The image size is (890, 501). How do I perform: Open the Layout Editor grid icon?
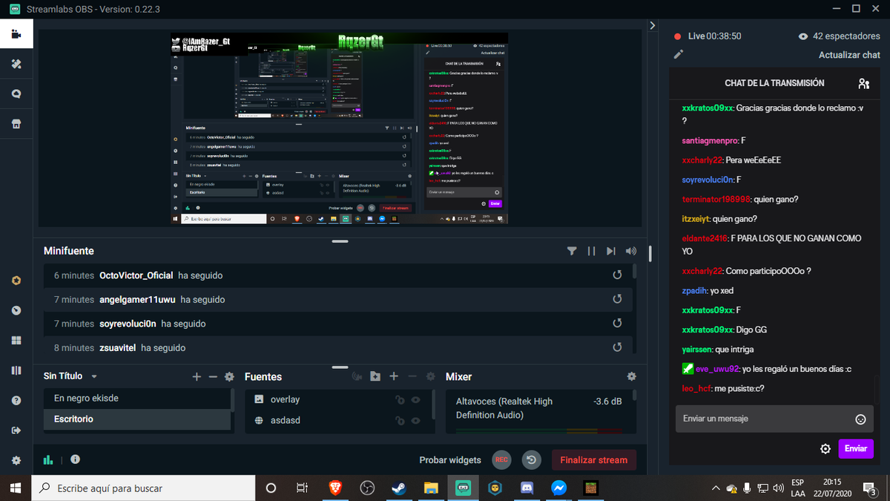point(16,341)
